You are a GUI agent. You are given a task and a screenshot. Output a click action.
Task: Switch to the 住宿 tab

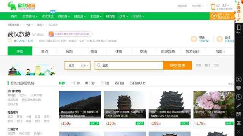point(118,51)
